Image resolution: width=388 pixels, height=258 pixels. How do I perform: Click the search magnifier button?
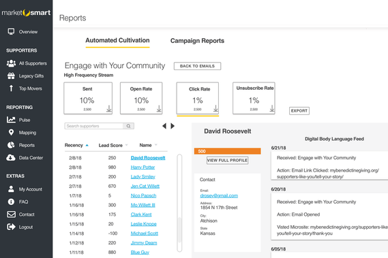pyautogui.click(x=128, y=126)
